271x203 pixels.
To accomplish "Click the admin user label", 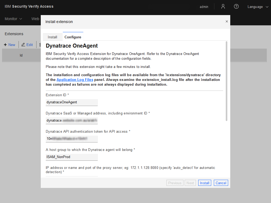I will [204, 7].
